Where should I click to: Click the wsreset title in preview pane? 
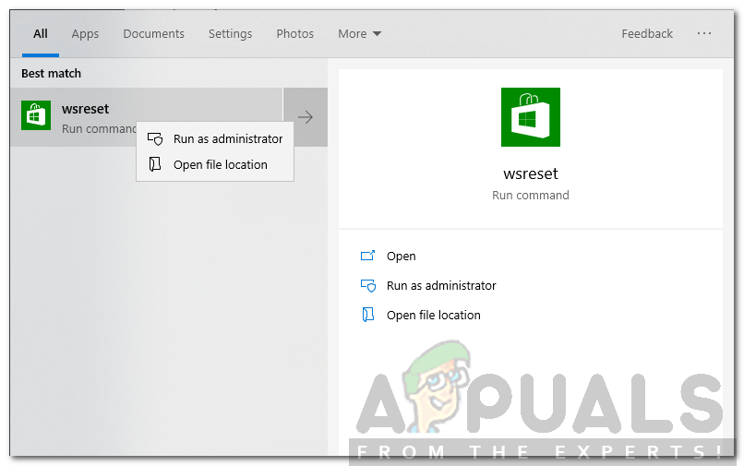[x=531, y=173]
